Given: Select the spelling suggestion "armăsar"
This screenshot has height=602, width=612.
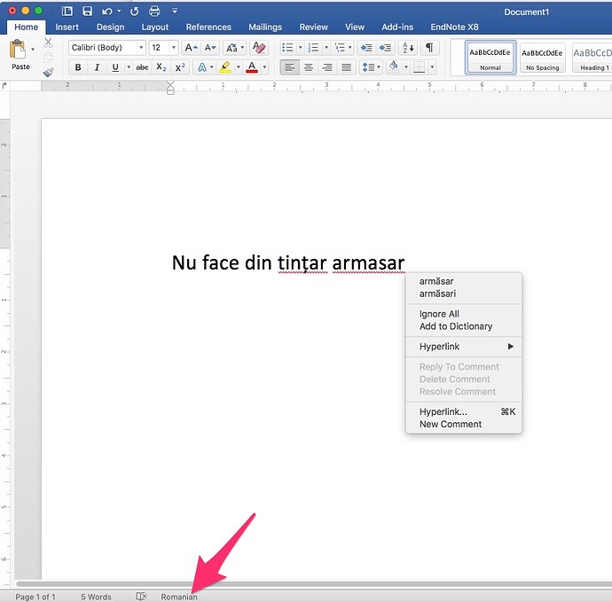Looking at the screenshot, I should click(x=436, y=281).
